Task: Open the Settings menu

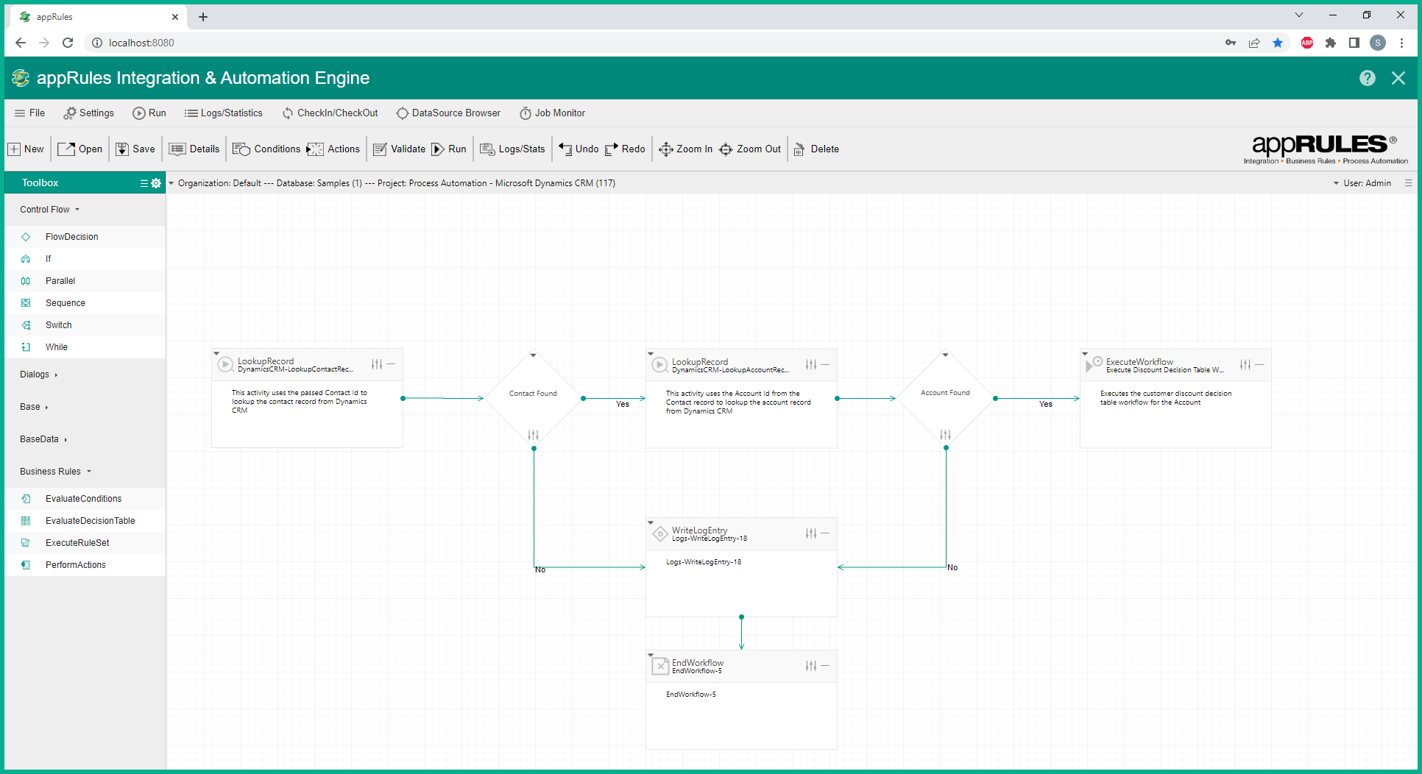Action: pos(89,113)
